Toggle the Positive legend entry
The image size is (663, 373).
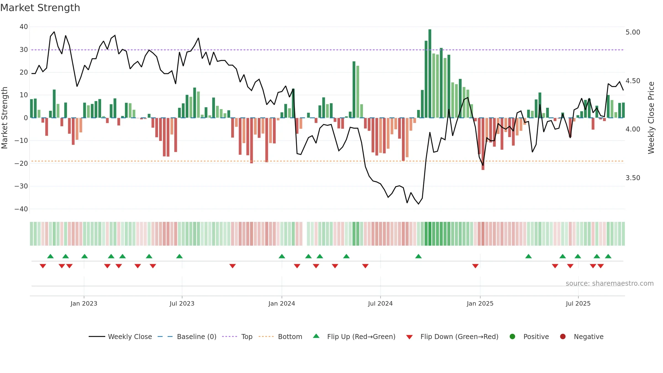coord(529,337)
